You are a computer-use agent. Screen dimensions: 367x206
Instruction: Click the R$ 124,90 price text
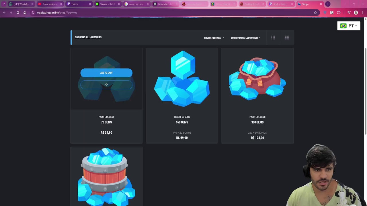pyautogui.click(x=257, y=138)
